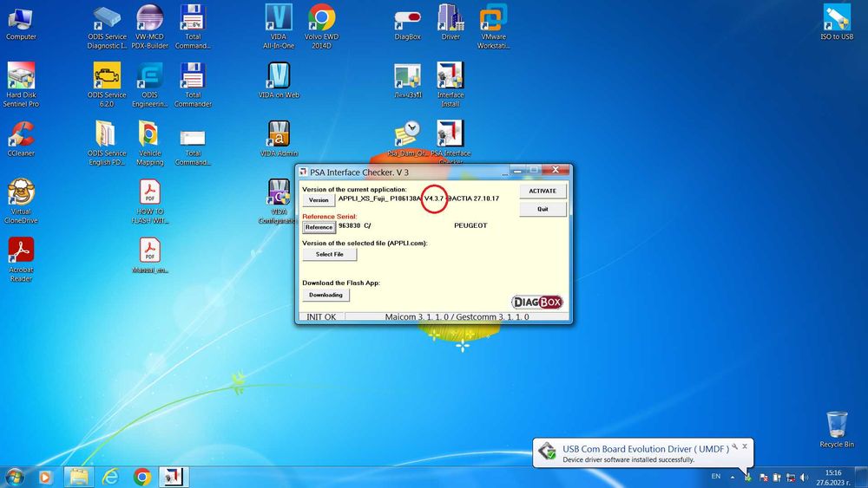The image size is (868, 488).
Task: Open the ODIS Service 6.2.0 shortcut
Action: (107, 85)
